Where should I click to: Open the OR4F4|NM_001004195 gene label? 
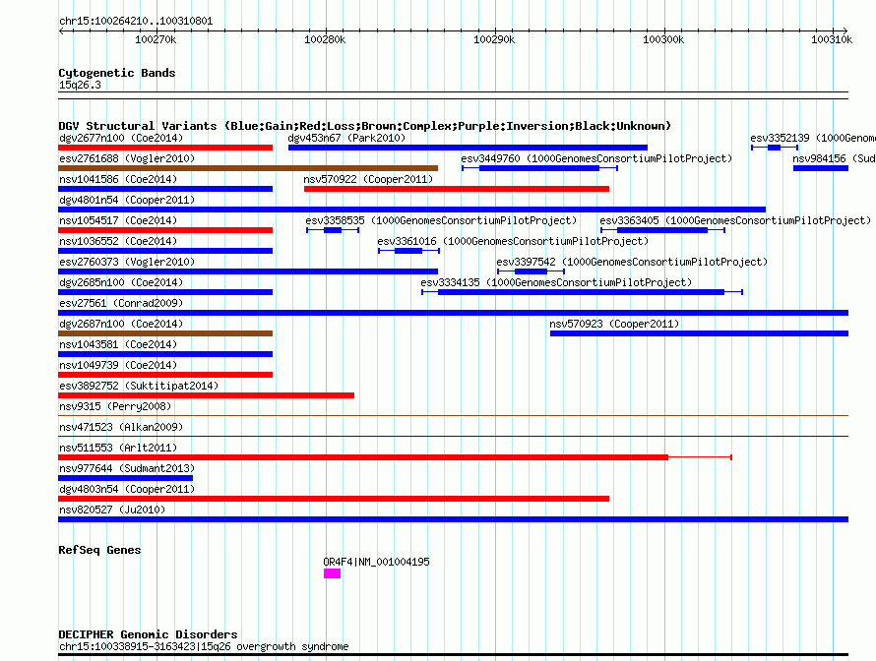[x=377, y=562]
